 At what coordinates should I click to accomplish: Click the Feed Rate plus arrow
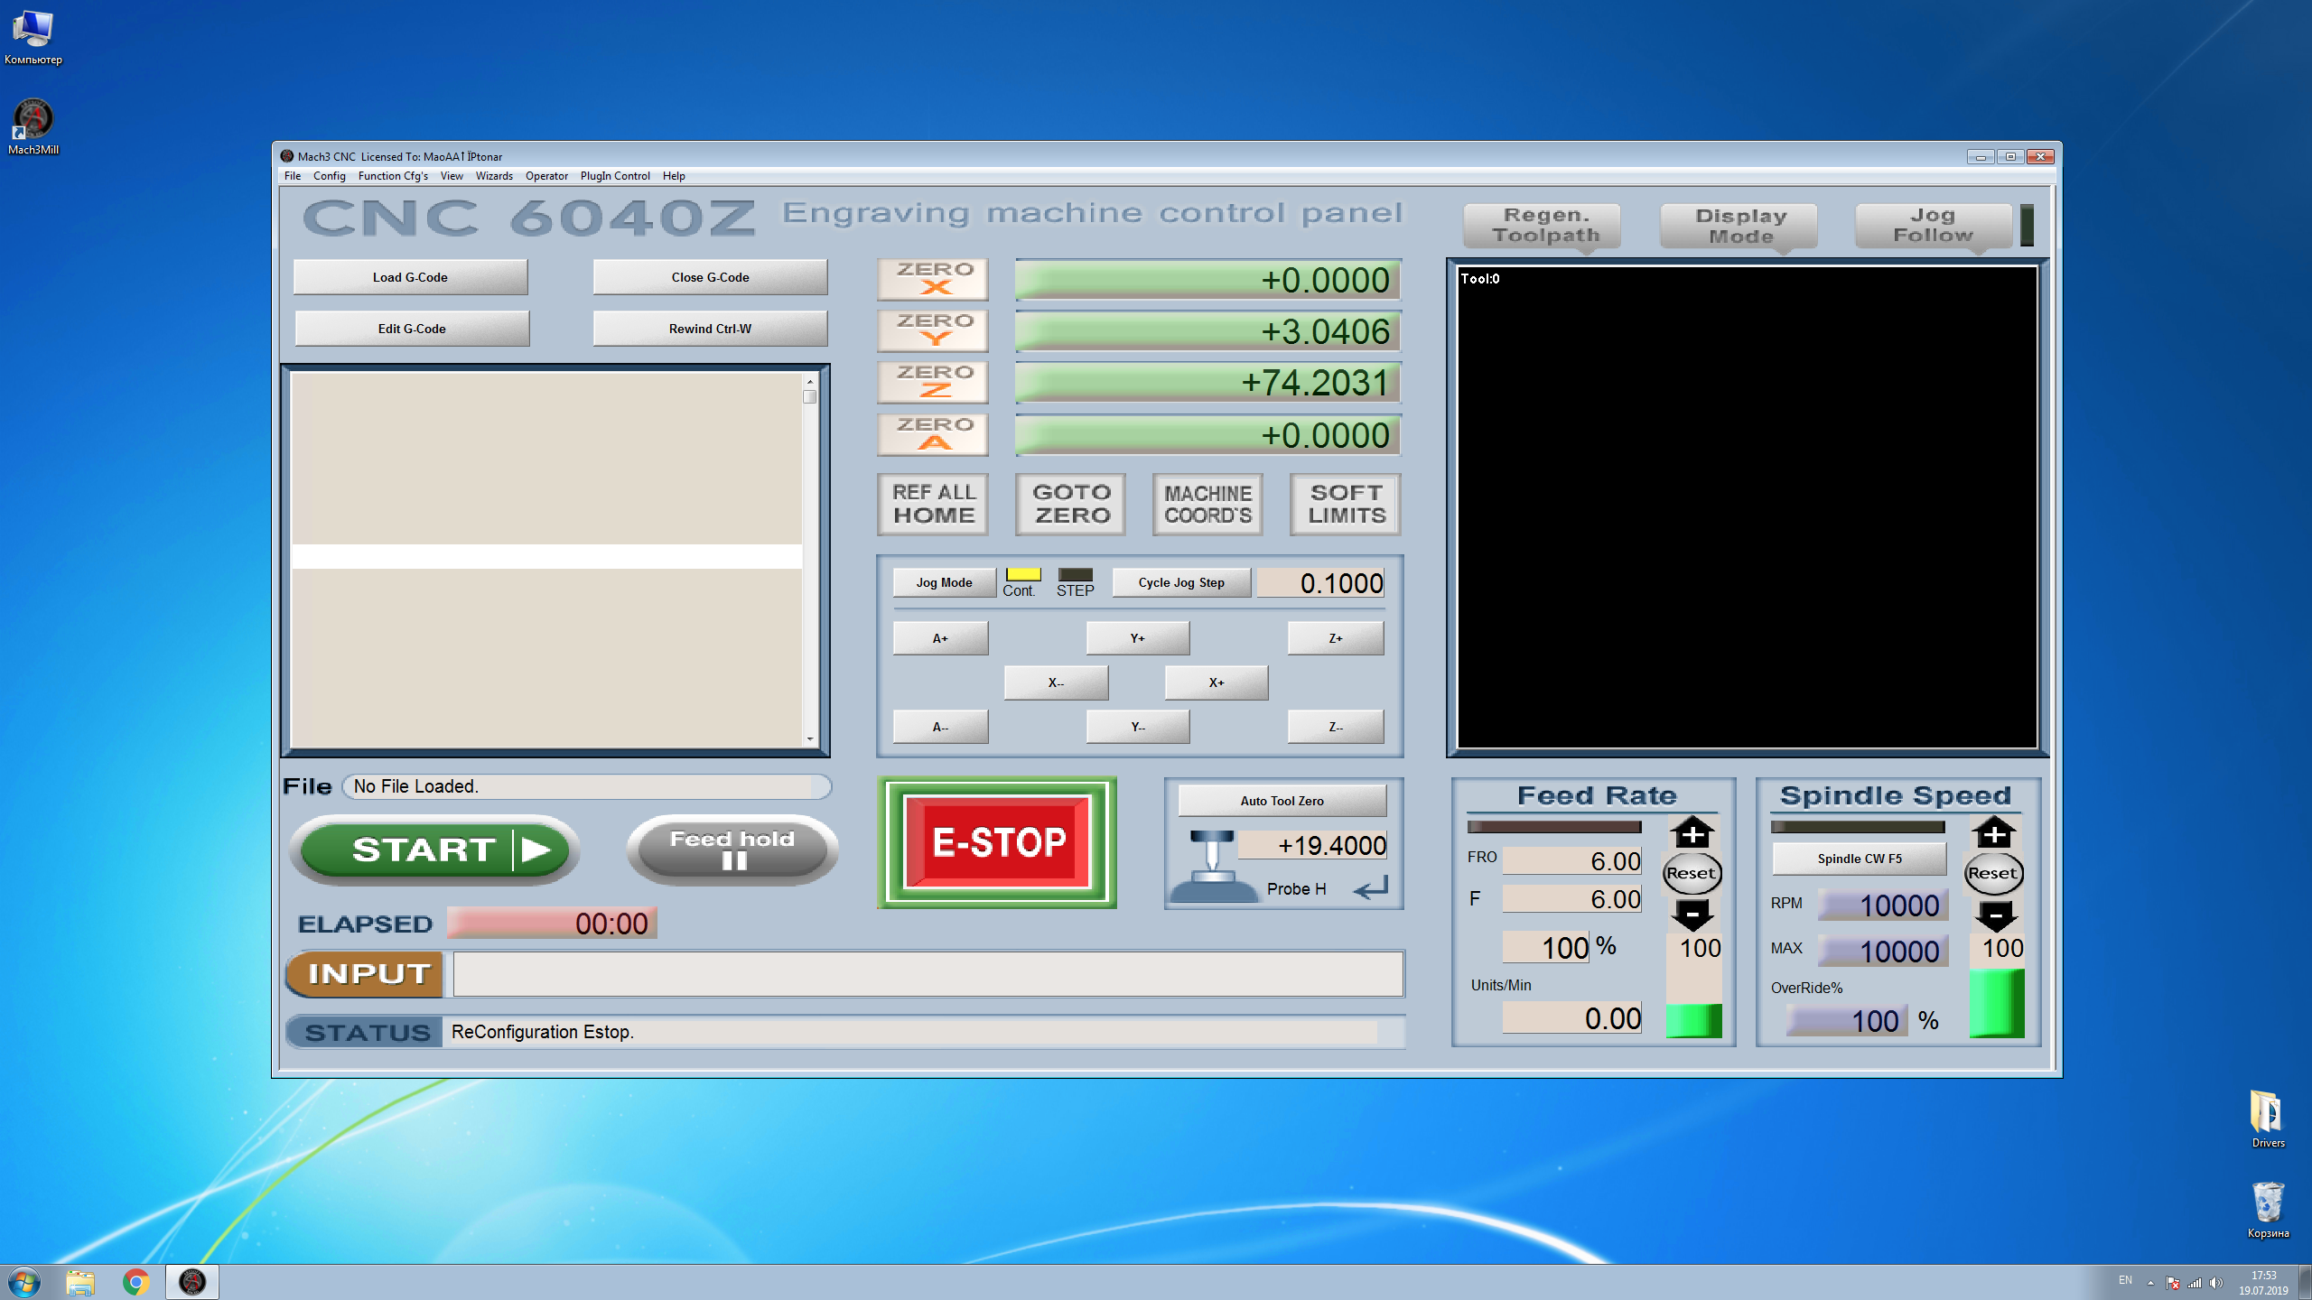coord(1692,832)
